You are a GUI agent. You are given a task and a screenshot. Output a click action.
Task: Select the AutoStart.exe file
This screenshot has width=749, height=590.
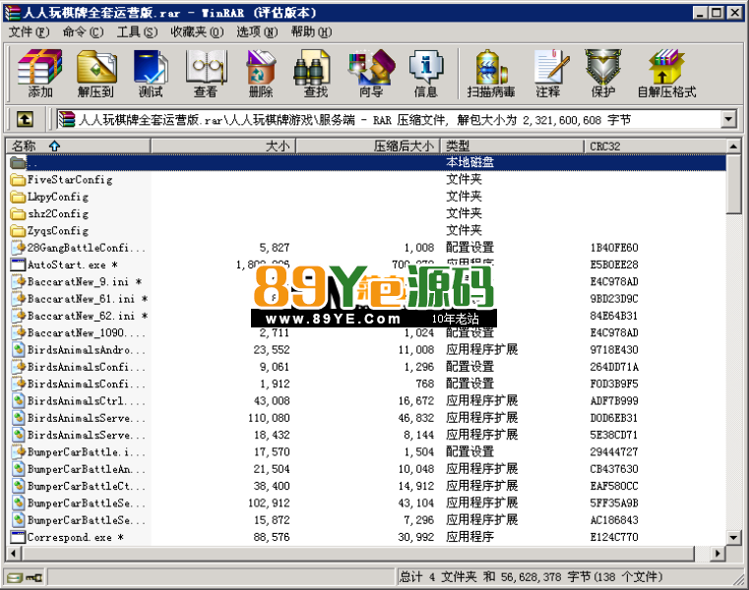click(66, 265)
